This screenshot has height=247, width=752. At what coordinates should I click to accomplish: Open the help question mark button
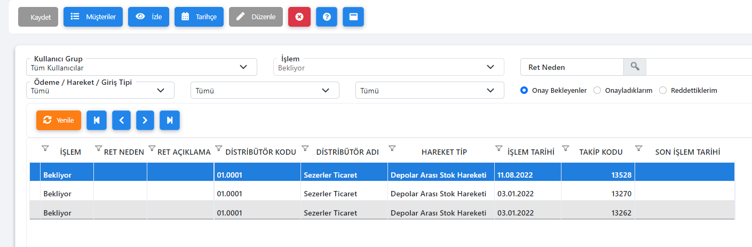pos(327,17)
